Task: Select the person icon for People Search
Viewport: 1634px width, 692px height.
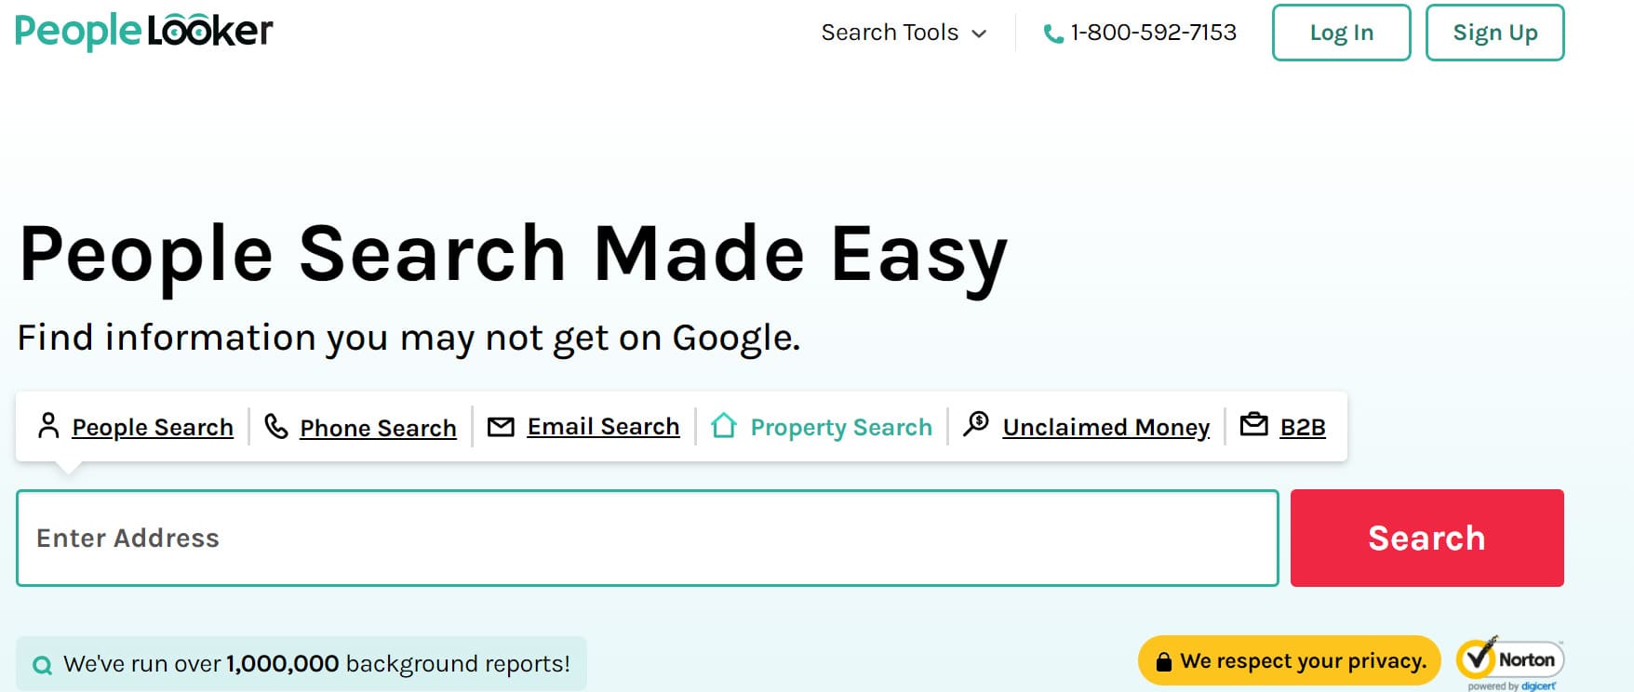Action: click(48, 426)
